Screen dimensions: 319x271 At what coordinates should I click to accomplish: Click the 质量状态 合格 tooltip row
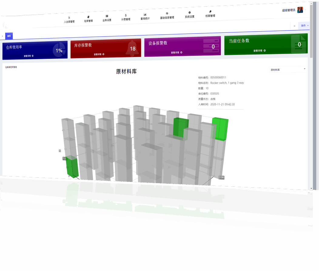coord(207,99)
